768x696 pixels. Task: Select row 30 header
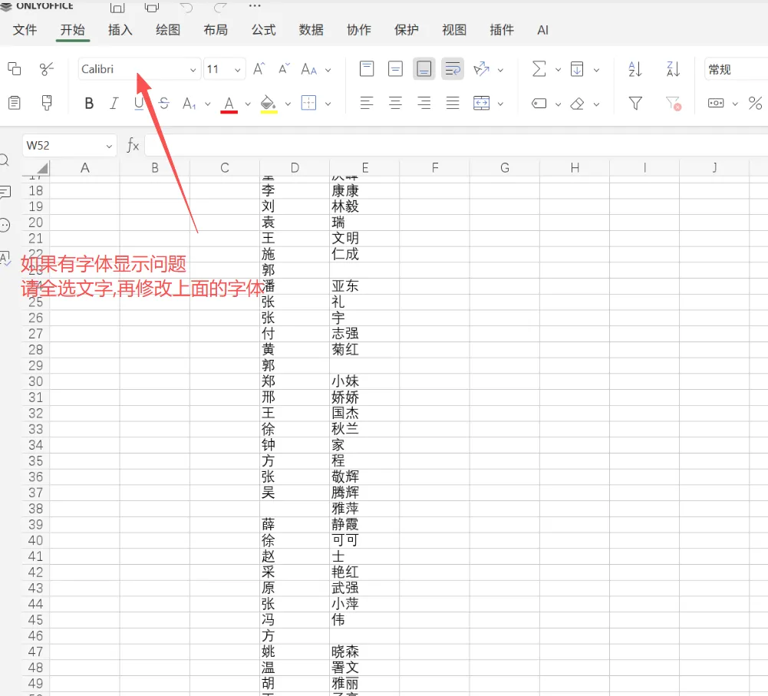click(36, 381)
